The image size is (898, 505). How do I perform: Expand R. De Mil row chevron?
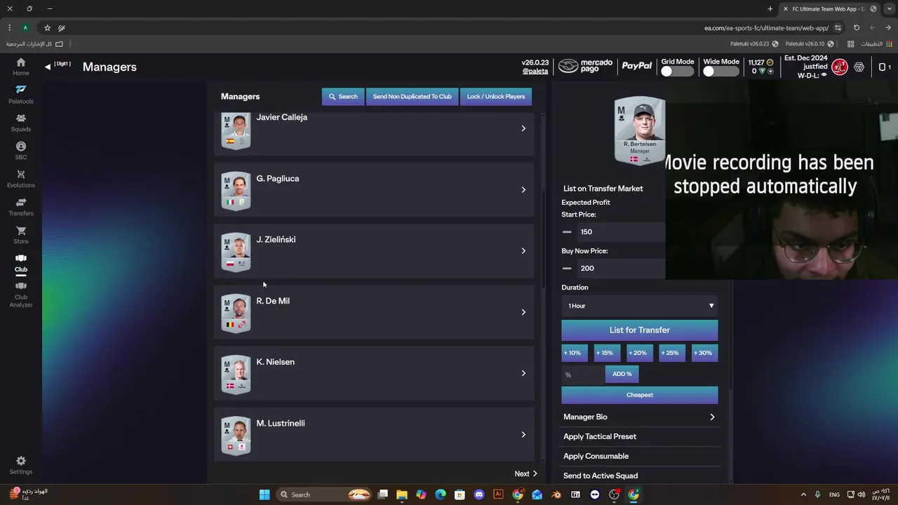coord(523,312)
